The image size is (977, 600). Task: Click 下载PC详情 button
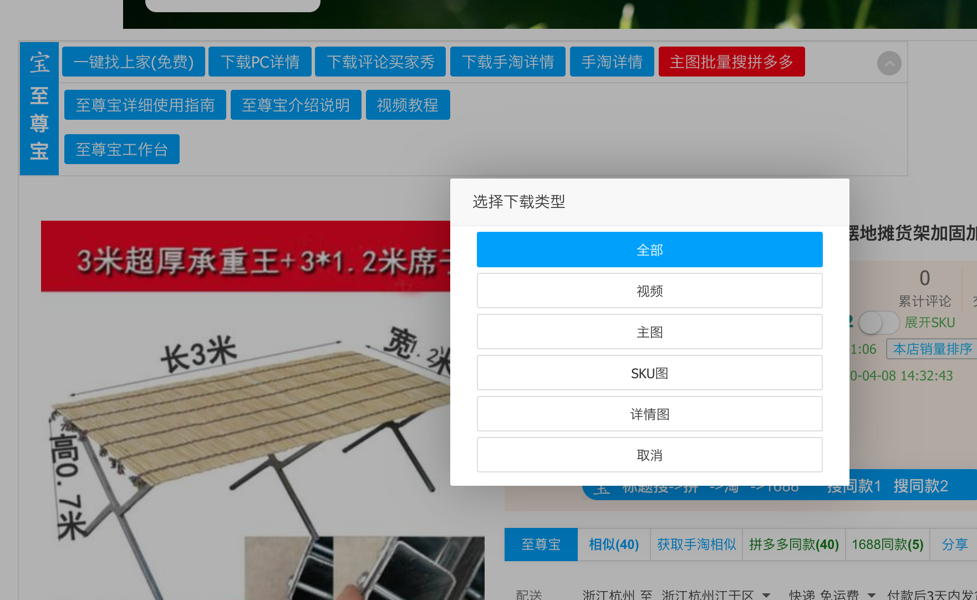point(260,62)
